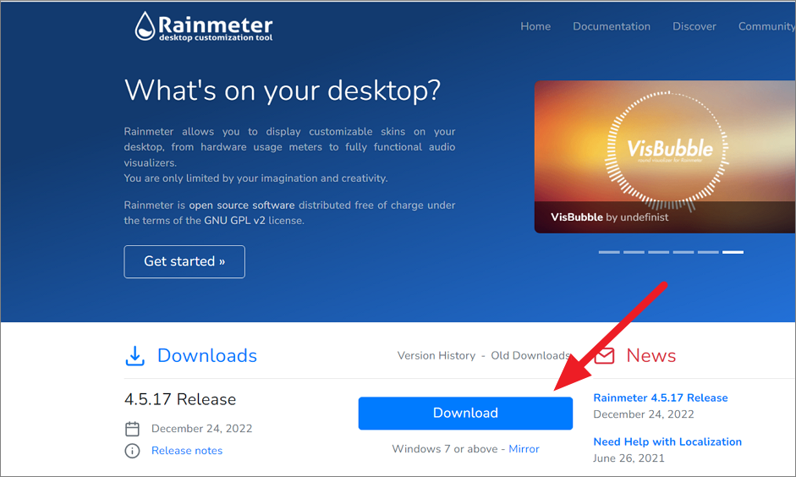Click the What's on your desktop? heading
Viewport: 796px width, 477px height.
(x=283, y=90)
